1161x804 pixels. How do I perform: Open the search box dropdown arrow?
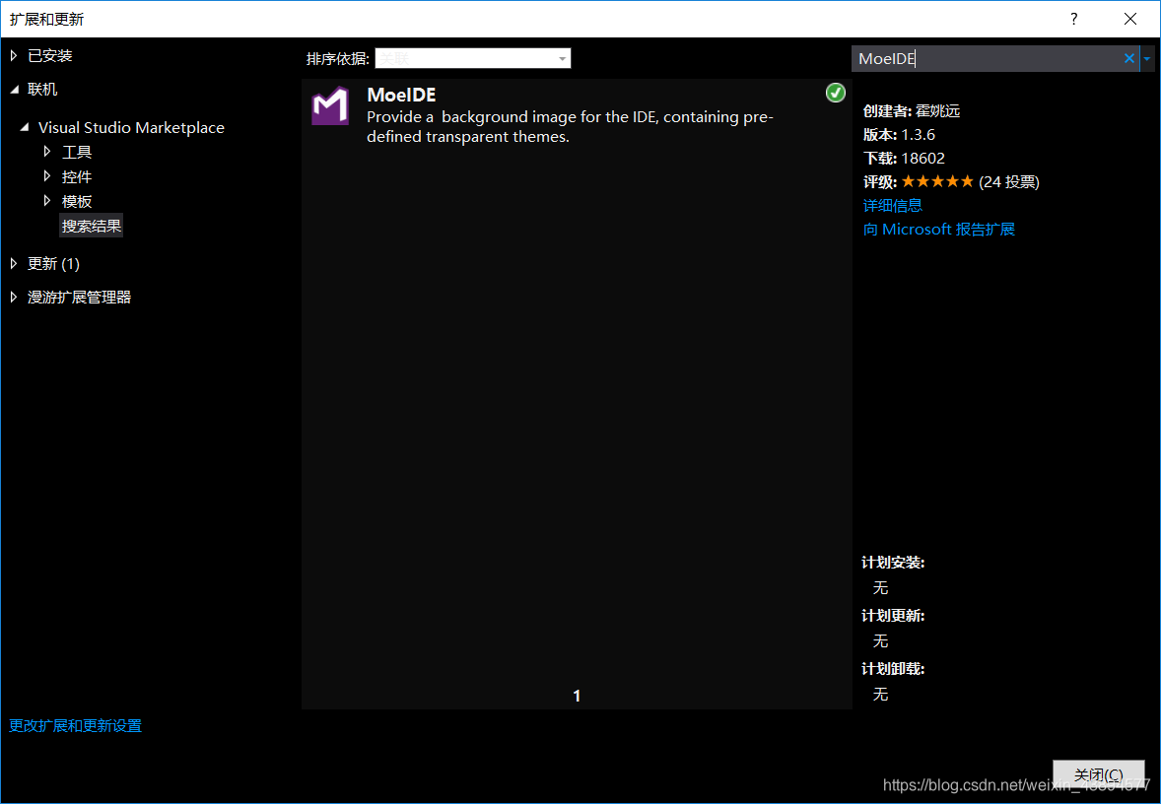[x=1147, y=58]
